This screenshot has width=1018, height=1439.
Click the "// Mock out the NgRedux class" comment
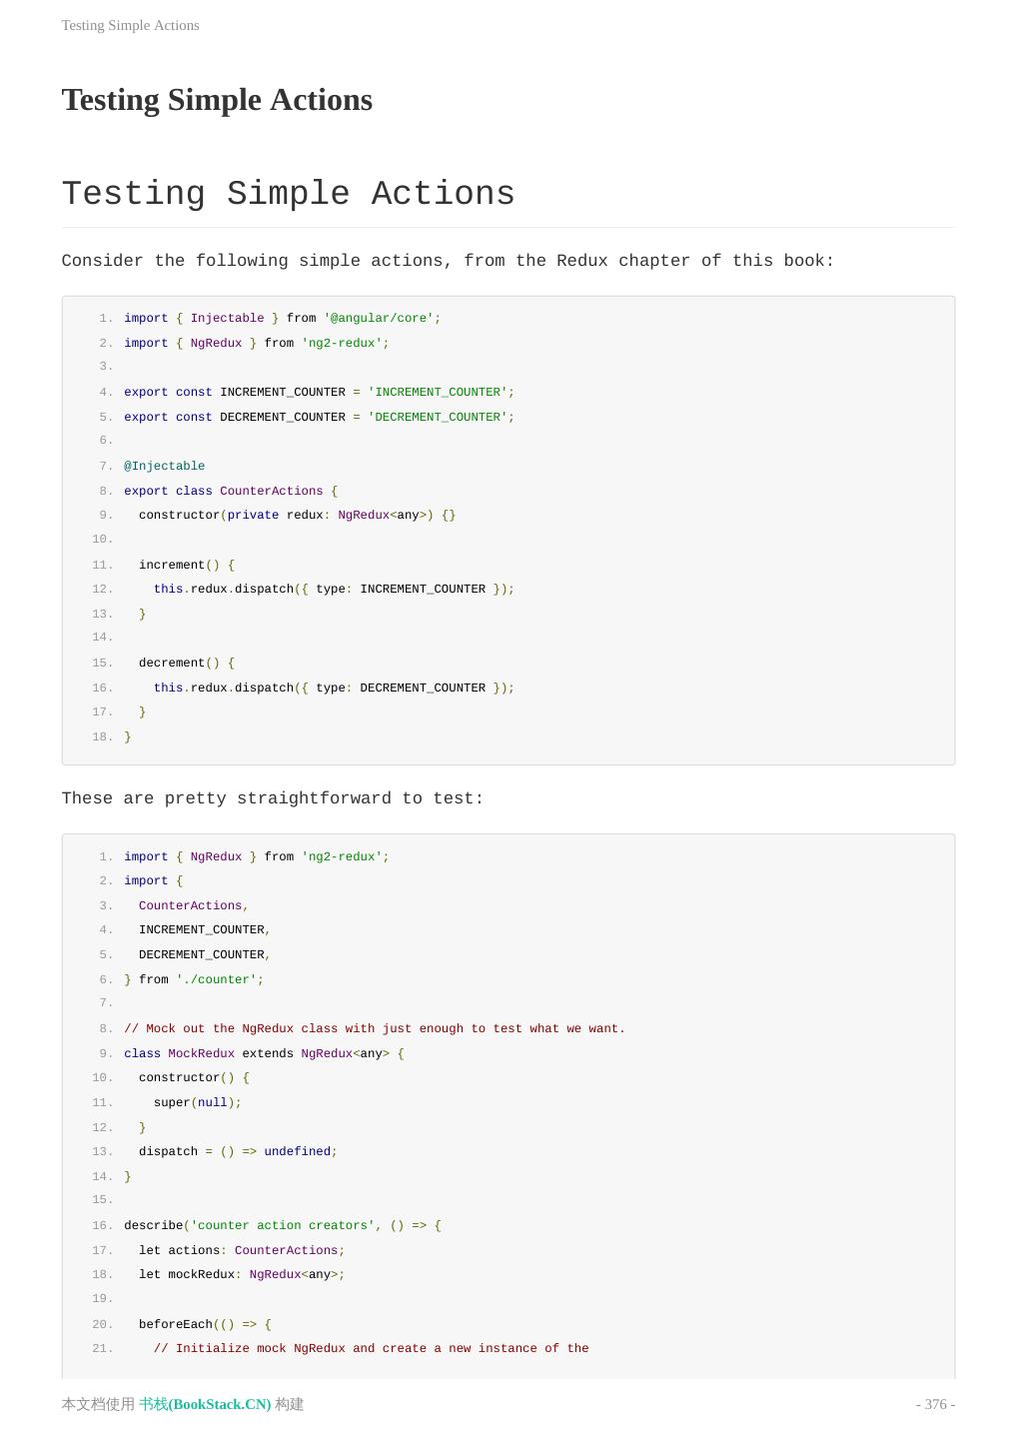[x=375, y=1029]
